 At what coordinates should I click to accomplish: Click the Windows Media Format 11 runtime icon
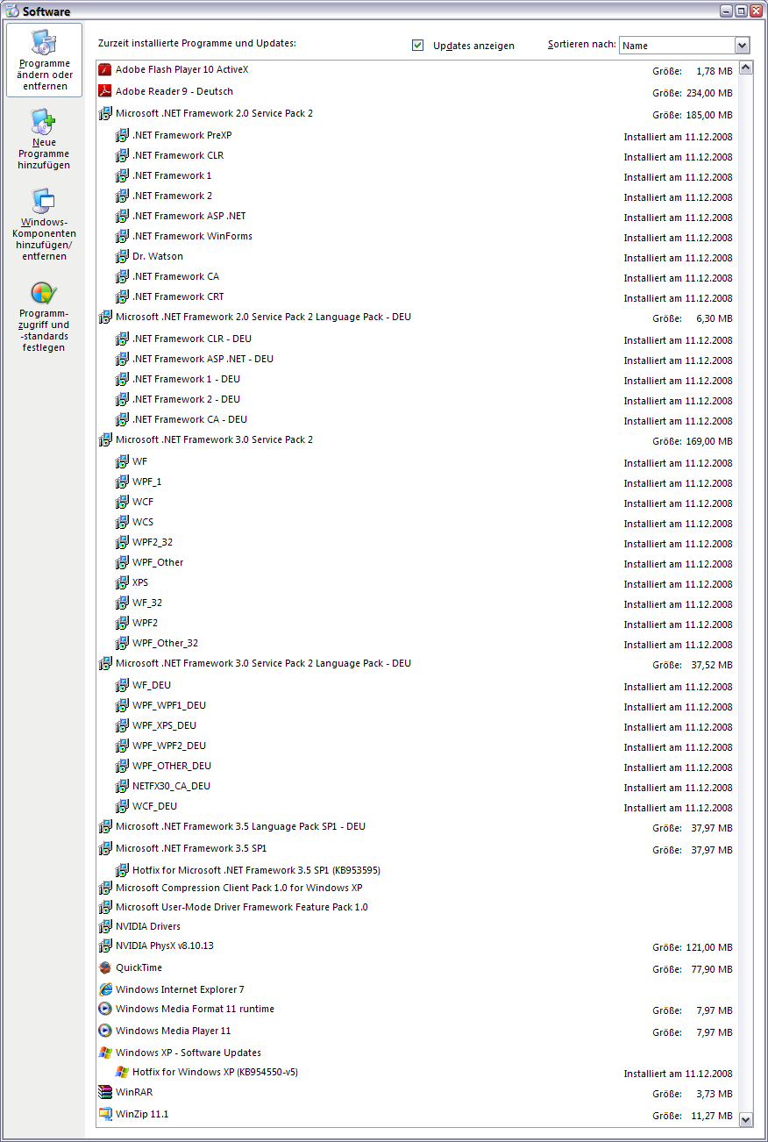tap(105, 1009)
